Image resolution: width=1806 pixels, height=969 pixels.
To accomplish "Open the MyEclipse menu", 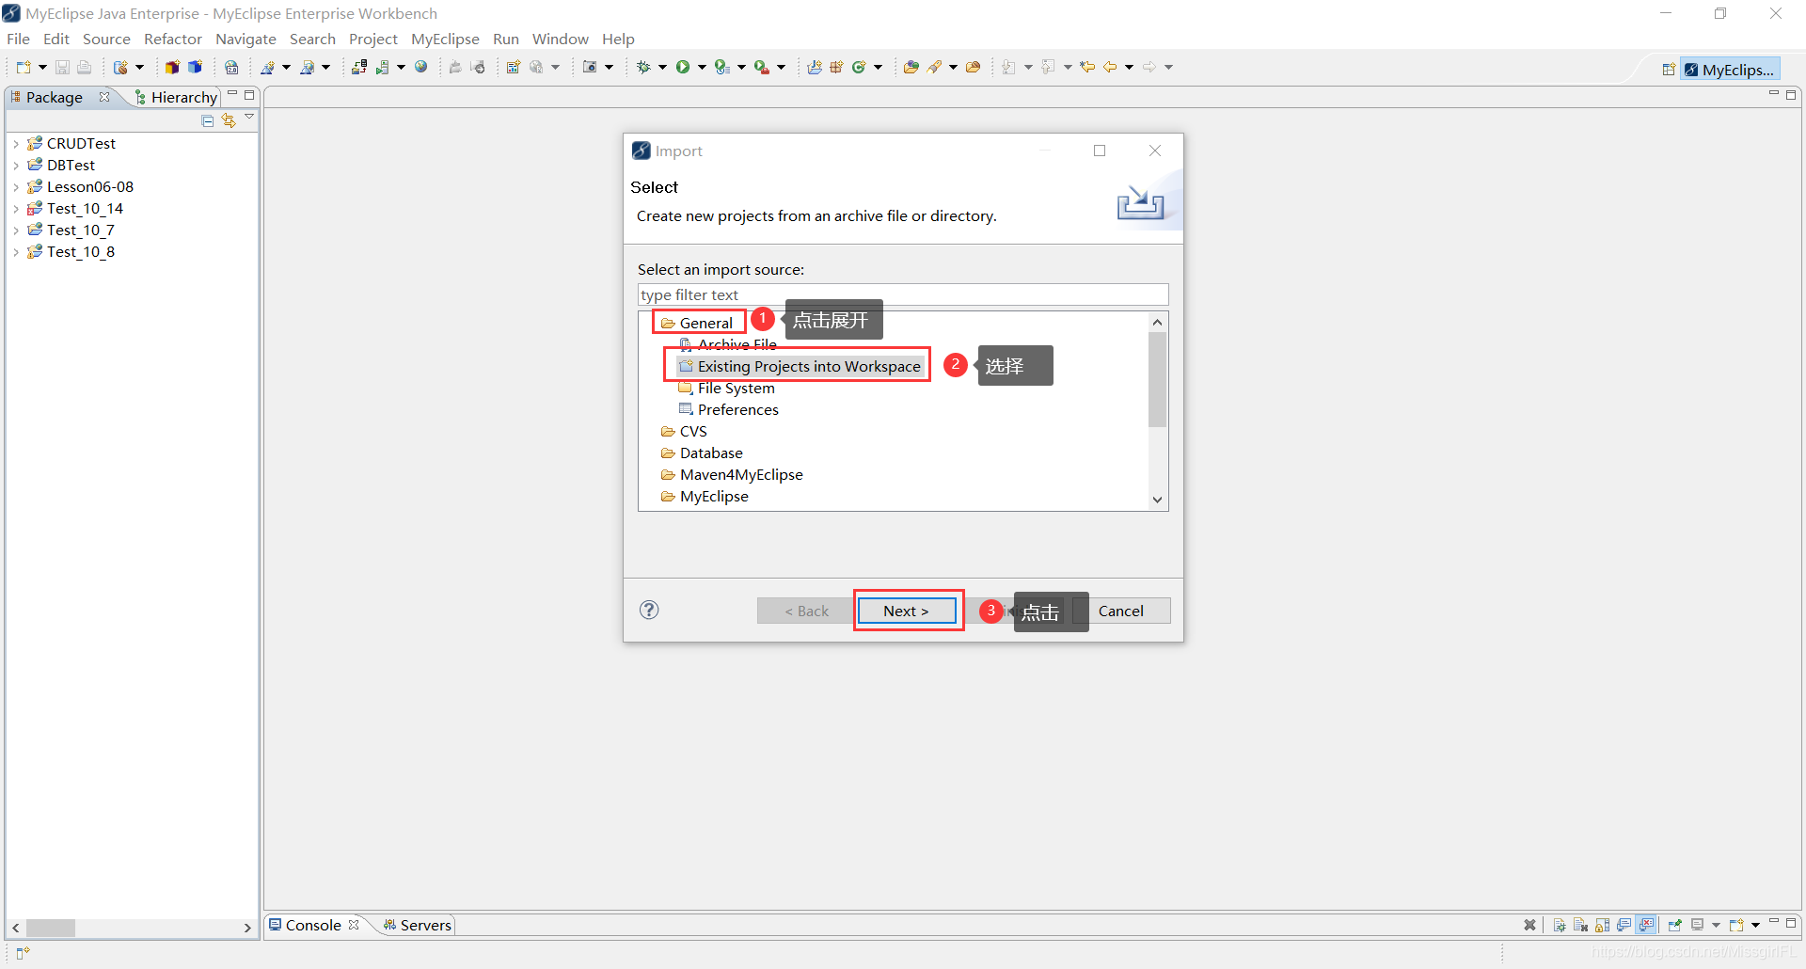I will point(445,39).
